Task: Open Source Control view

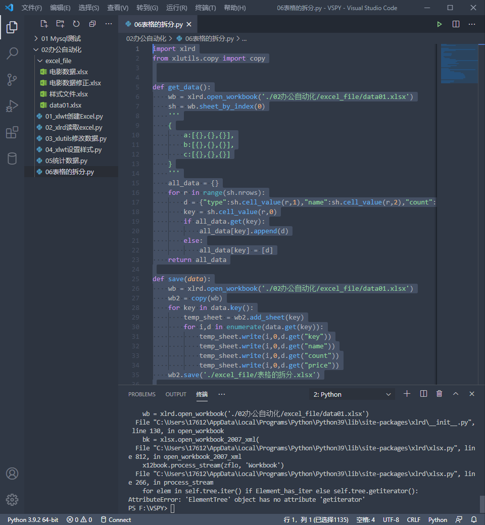Action: tap(12, 80)
